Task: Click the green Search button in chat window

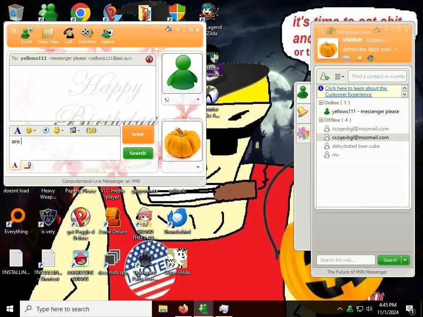Action: click(138, 153)
